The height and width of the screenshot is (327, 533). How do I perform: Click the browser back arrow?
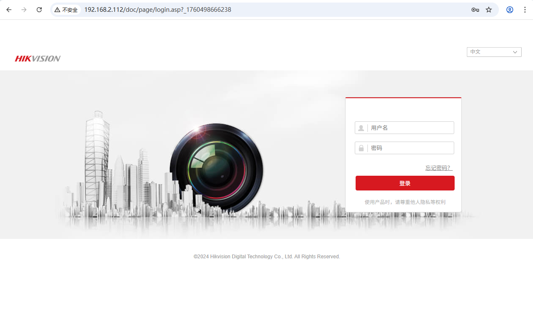click(9, 10)
